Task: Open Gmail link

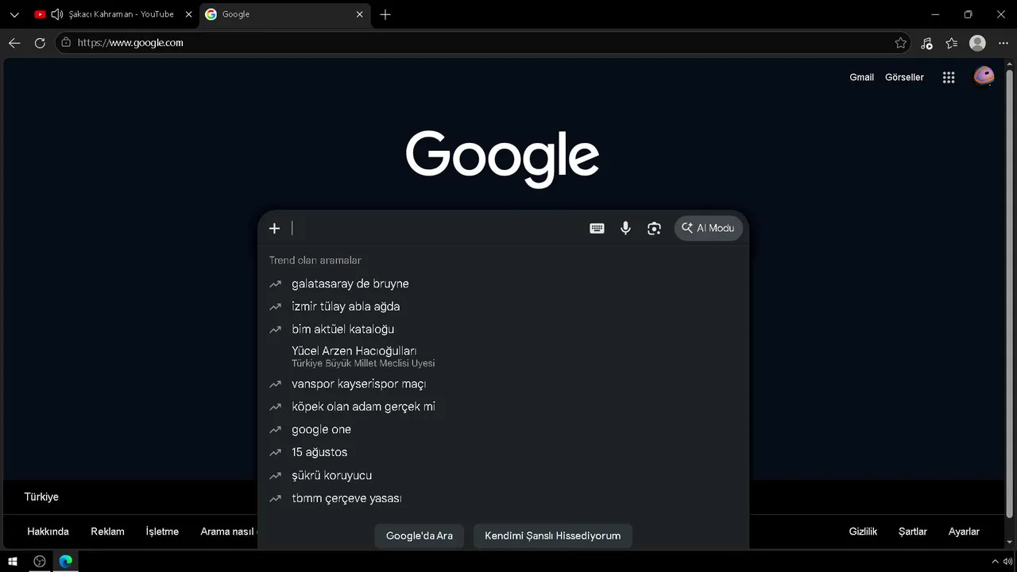Action: click(x=861, y=77)
